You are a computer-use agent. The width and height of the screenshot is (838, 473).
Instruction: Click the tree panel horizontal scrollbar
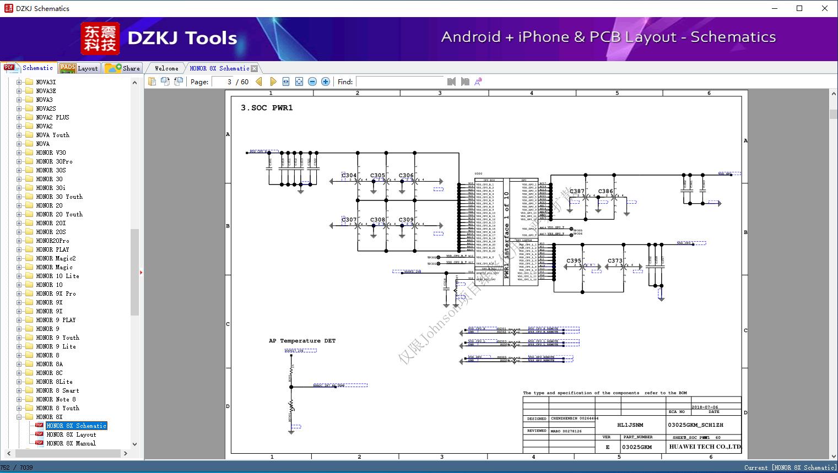(67, 453)
